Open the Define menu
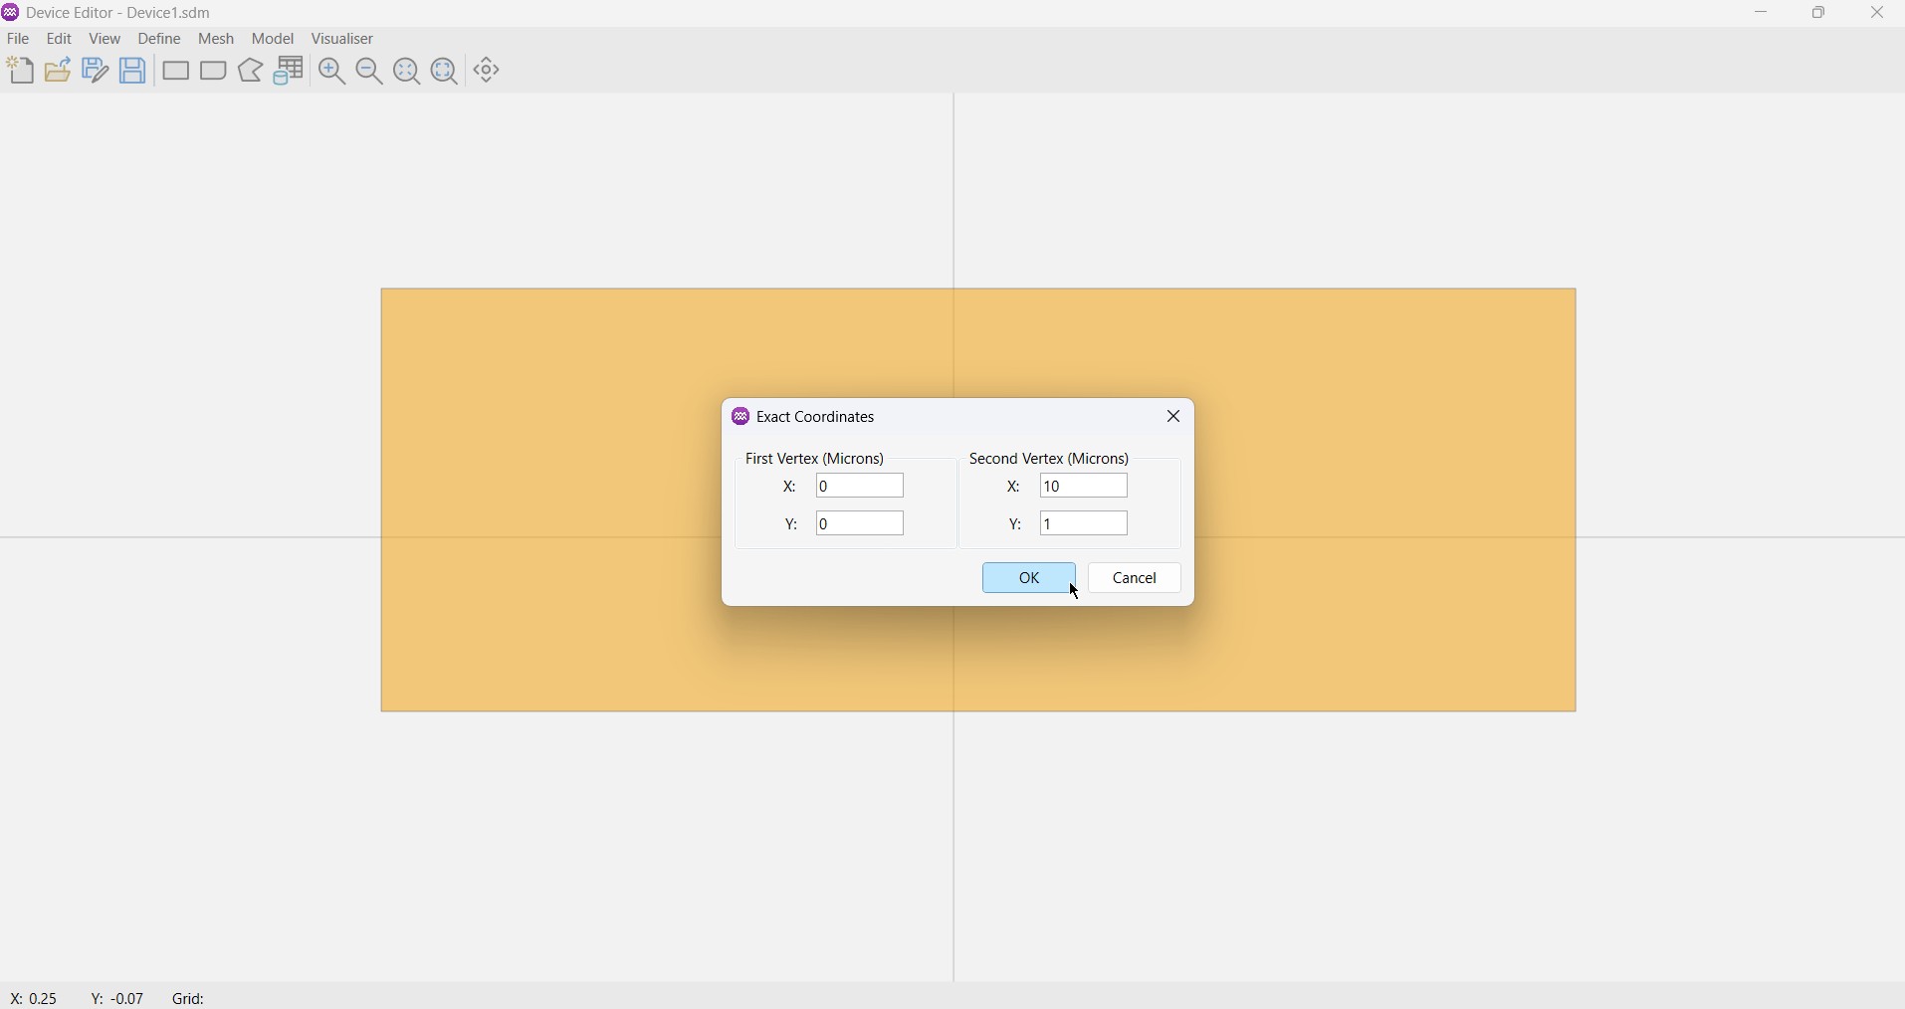This screenshot has width=1905, height=1009. tap(160, 39)
